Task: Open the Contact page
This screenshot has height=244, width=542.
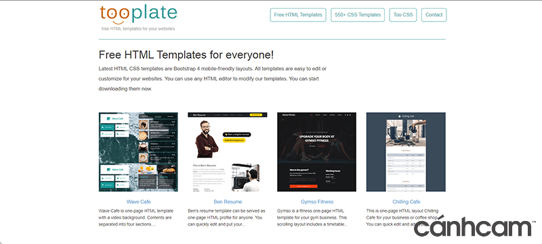Action: 434,15
